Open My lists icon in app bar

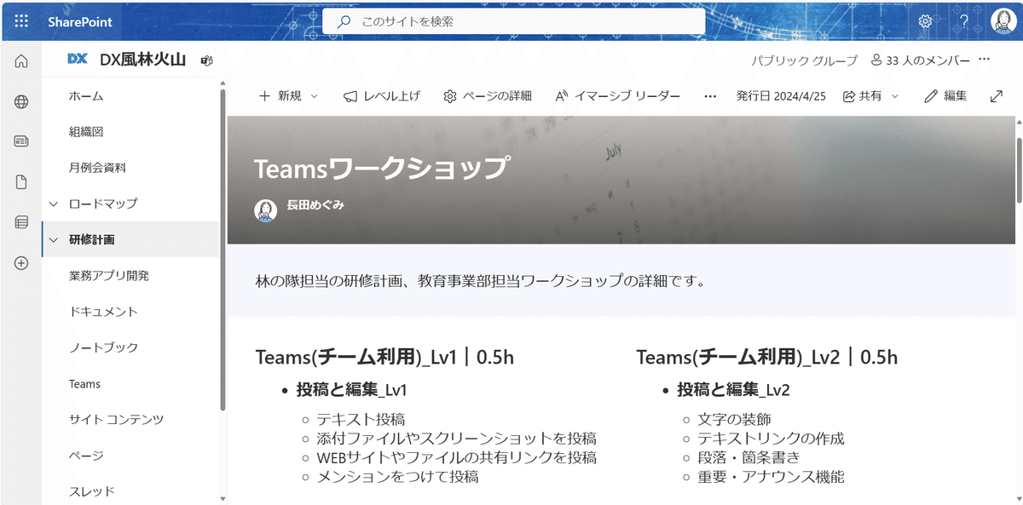point(21,222)
